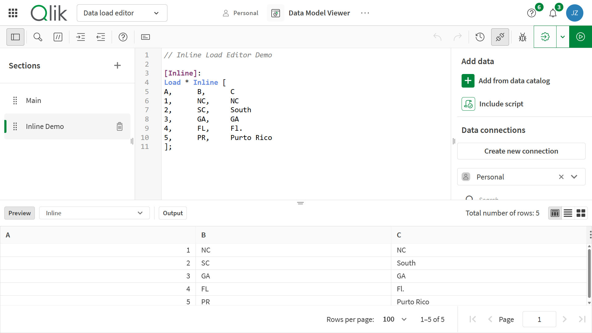Indent the script text
This screenshot has width=592, height=333.
[x=80, y=37]
